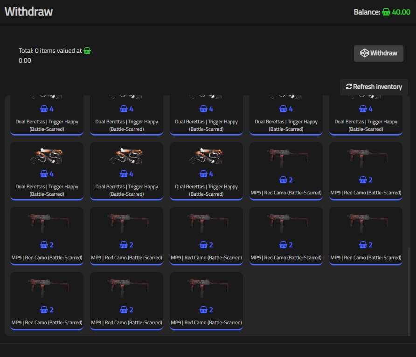Click the green basket icon after Total
416x357 pixels.
(87, 50)
